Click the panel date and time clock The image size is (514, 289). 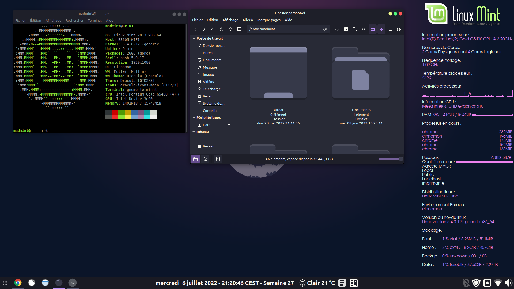point(225,283)
